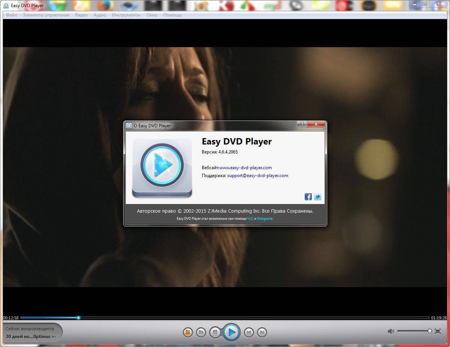450x347 pixels.
Task: Open the Файл menu
Action: 11,15
